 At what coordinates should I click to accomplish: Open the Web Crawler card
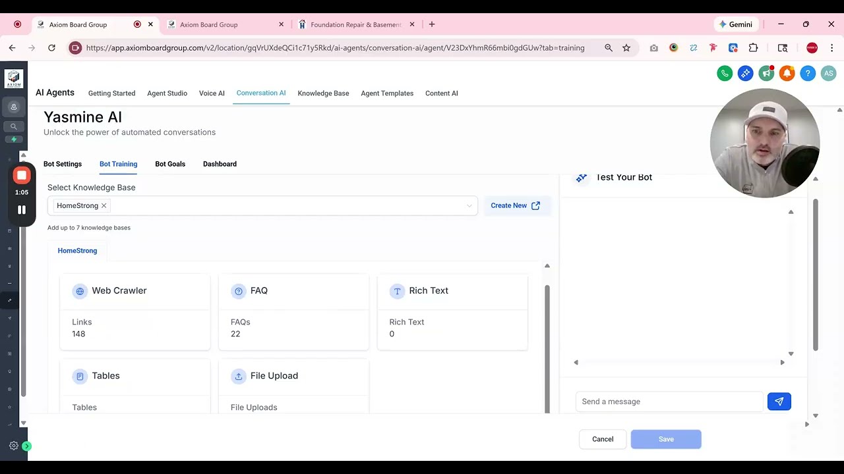pos(135,312)
